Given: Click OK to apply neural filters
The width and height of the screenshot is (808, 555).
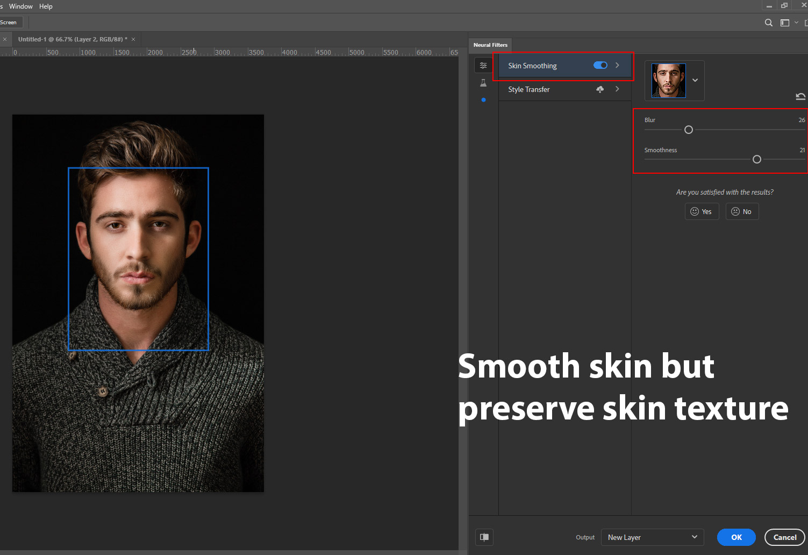Looking at the screenshot, I should coord(736,537).
